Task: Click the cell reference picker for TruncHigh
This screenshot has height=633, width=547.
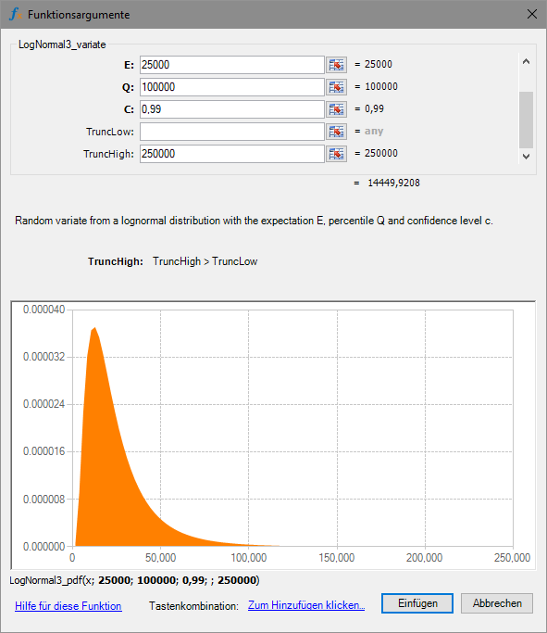Action: (x=336, y=154)
